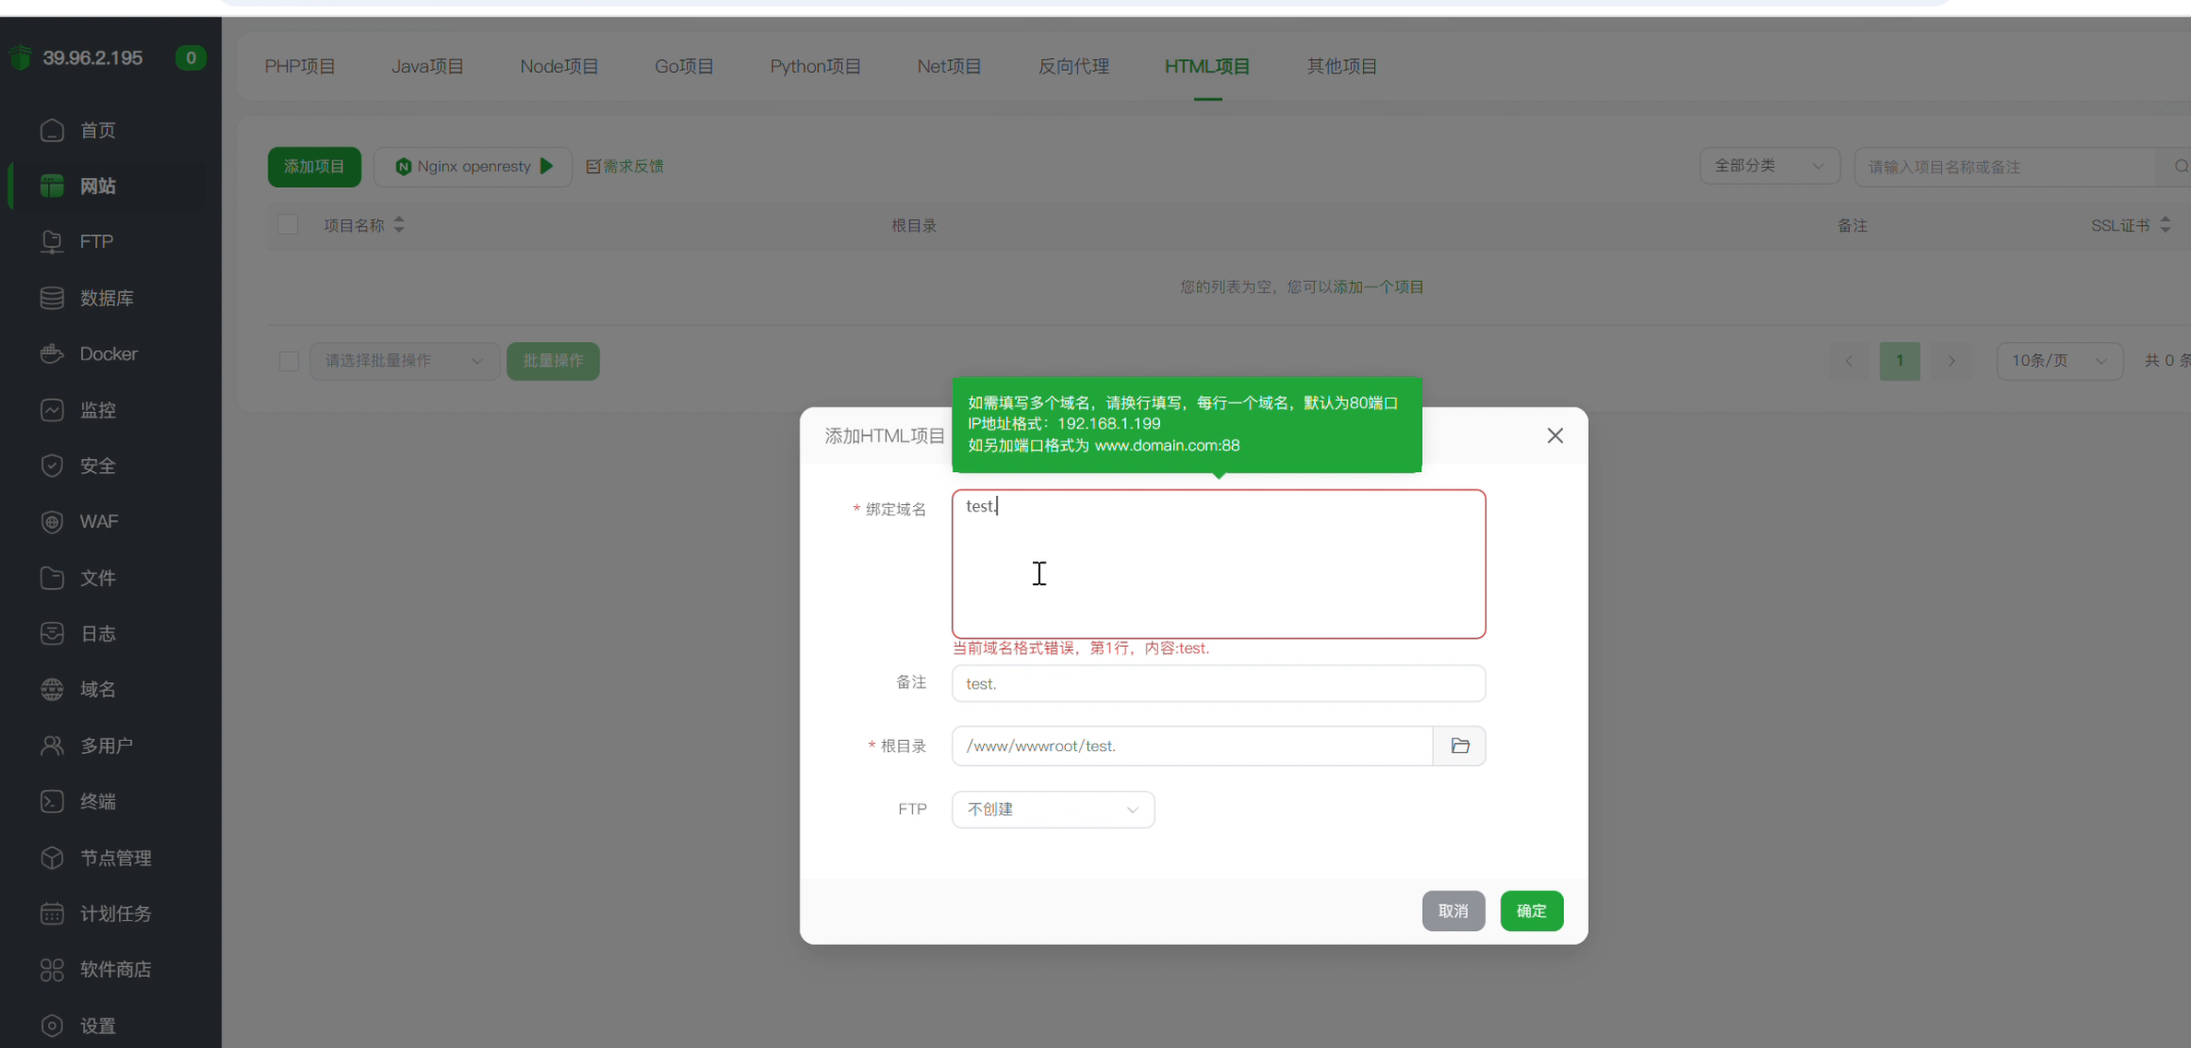Open the 全部分类 category dropdown
Image resolution: width=2191 pixels, height=1048 pixels.
point(1768,166)
